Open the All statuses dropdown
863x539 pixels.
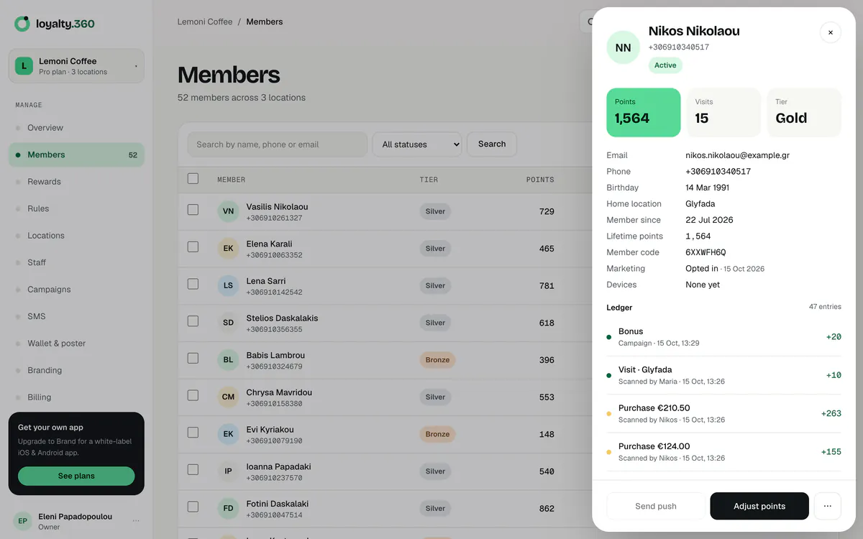417,144
